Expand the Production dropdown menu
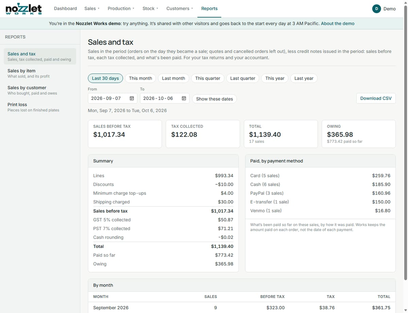Screen dimensions: 408x313 click(121, 8)
